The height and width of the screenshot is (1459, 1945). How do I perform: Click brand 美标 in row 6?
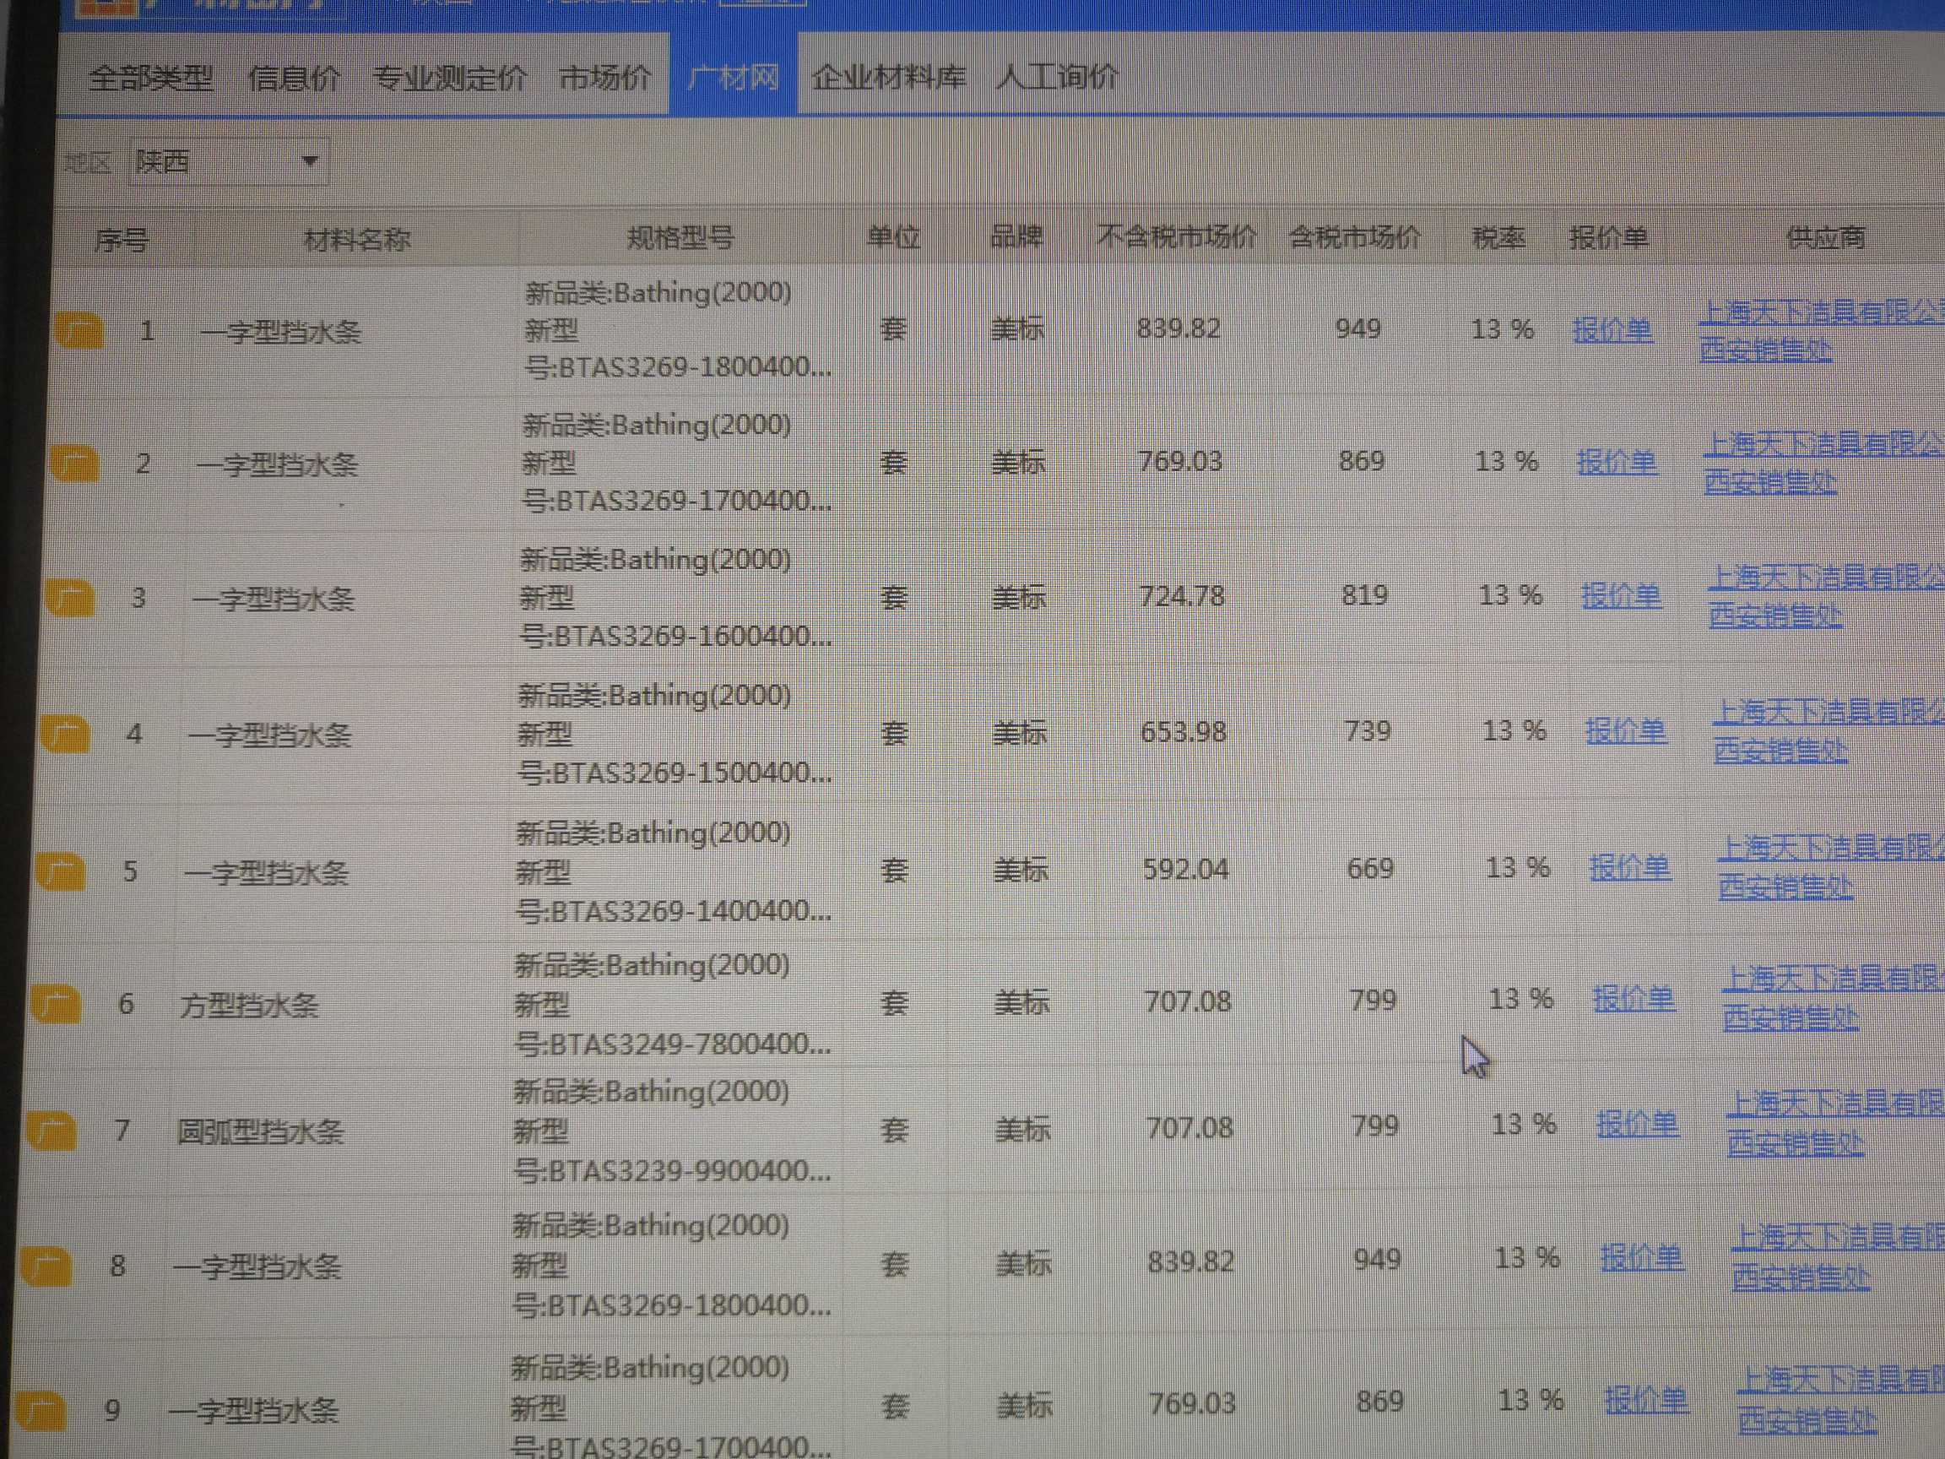pos(1021,1002)
